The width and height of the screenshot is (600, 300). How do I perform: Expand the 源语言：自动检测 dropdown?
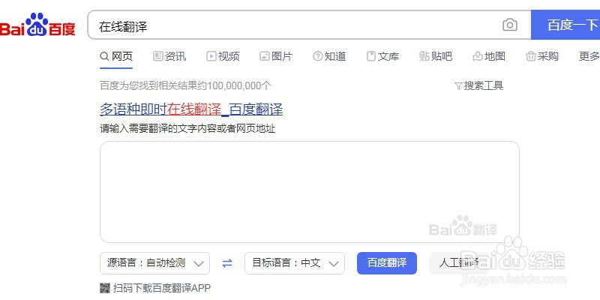point(154,263)
